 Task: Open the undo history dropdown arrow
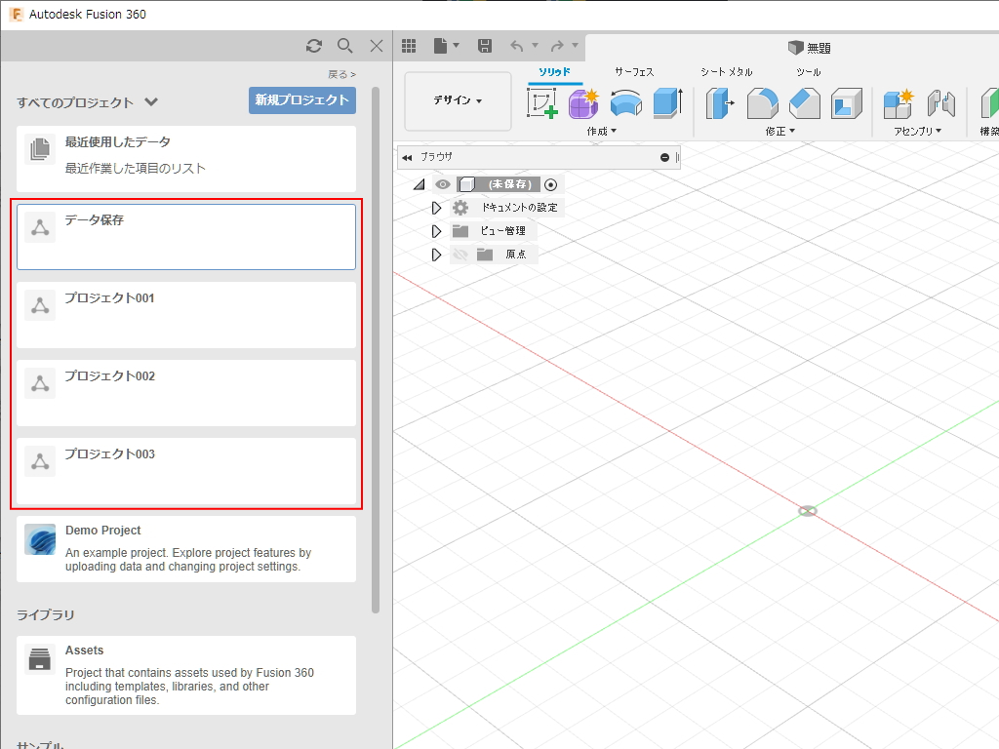click(536, 45)
